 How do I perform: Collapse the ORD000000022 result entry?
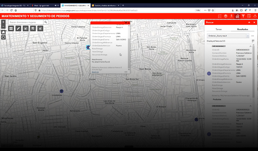pos(251,46)
